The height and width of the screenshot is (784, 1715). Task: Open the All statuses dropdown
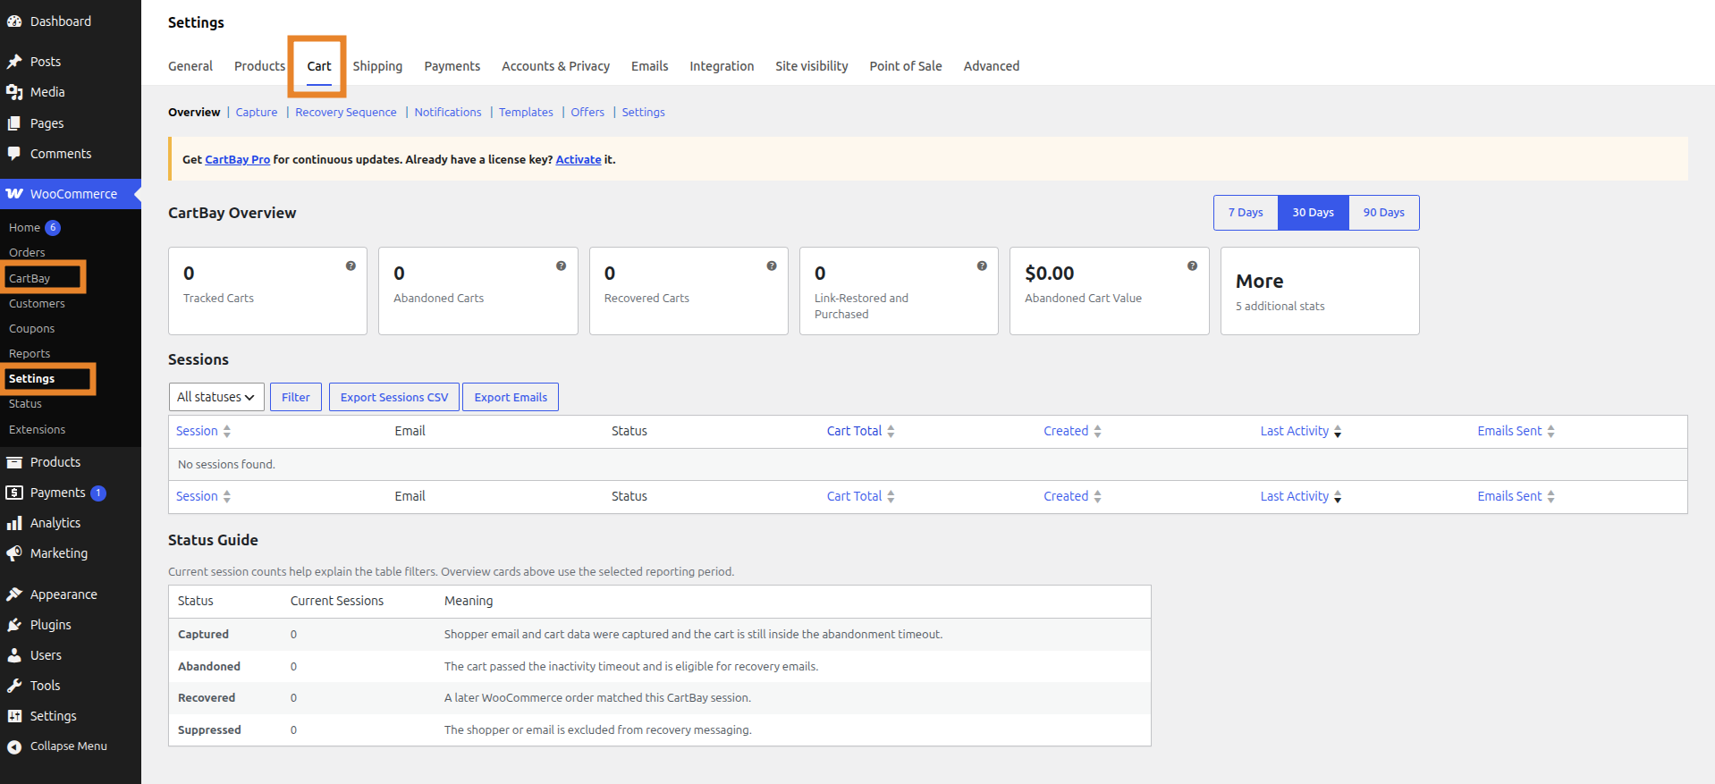point(216,397)
